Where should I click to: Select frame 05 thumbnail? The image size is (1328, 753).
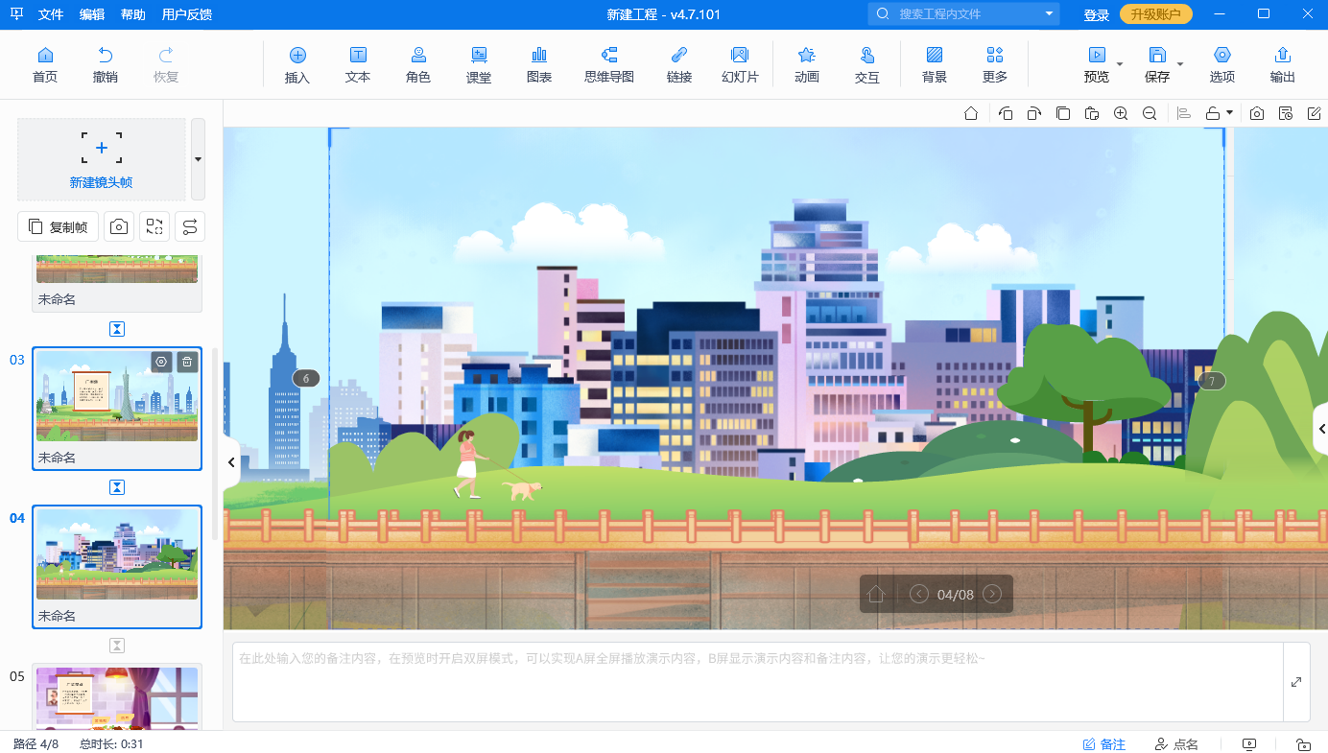(x=117, y=698)
